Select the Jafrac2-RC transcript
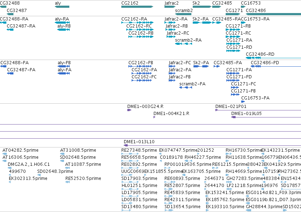This screenshot has height=212, width=301. [171, 37]
